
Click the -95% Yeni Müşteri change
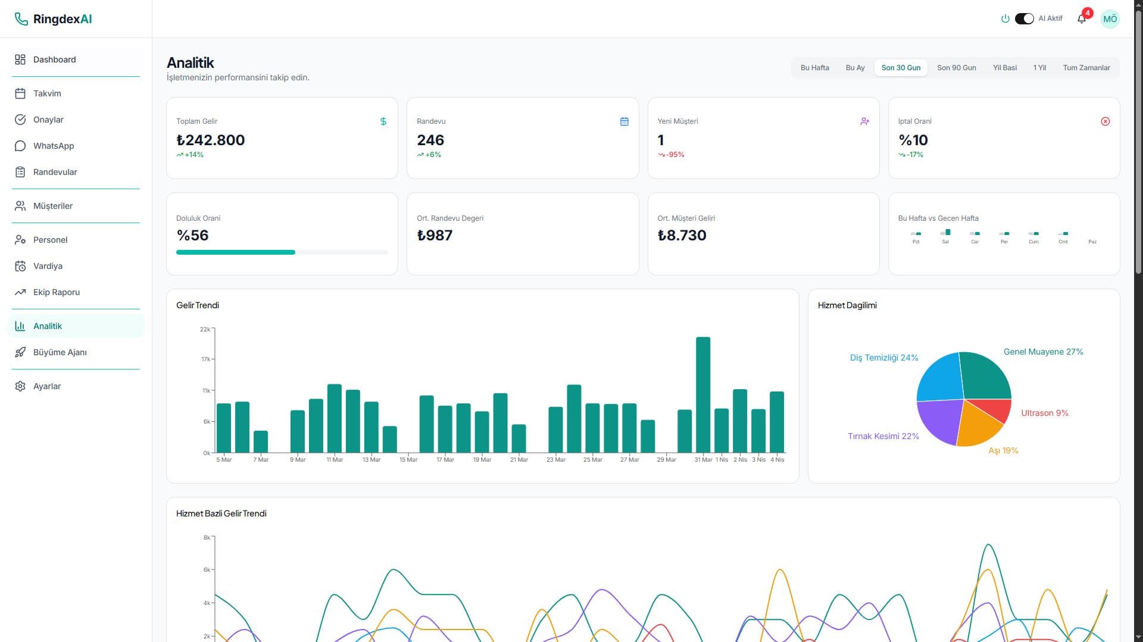[671, 155]
